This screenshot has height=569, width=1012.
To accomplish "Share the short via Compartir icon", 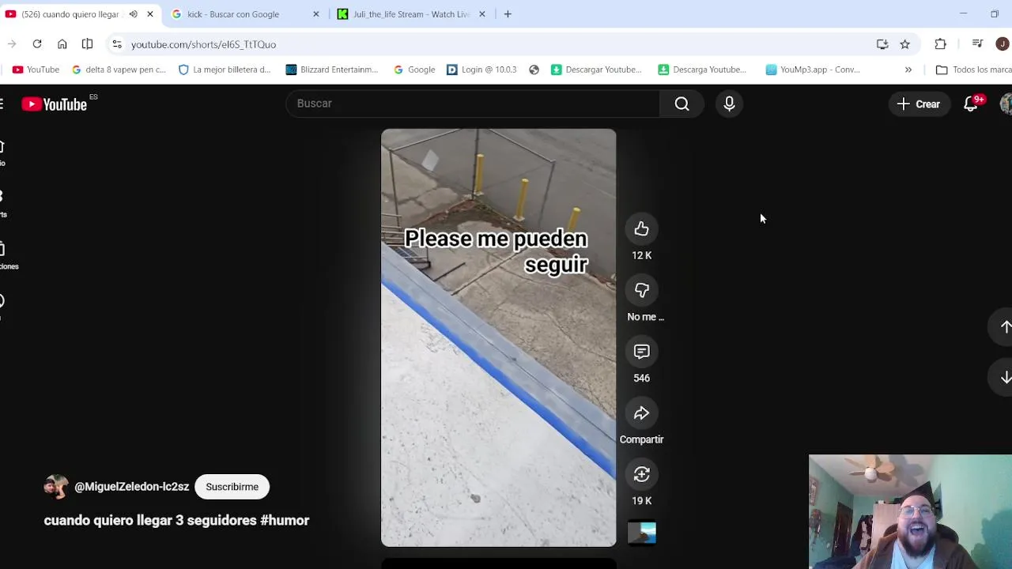I will 641,413.
